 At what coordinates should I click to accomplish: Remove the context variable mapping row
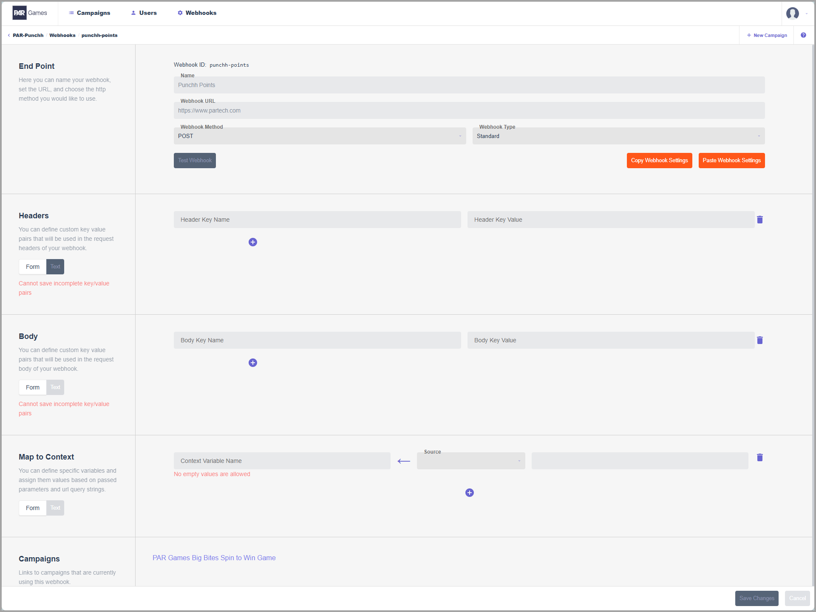point(760,457)
